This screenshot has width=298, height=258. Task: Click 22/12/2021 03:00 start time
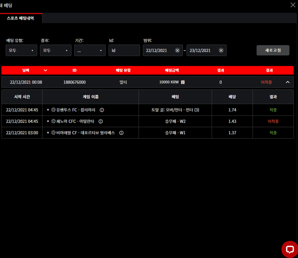click(x=22, y=133)
